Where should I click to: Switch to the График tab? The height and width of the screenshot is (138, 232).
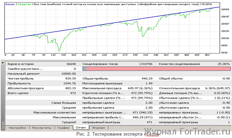pos(64,128)
